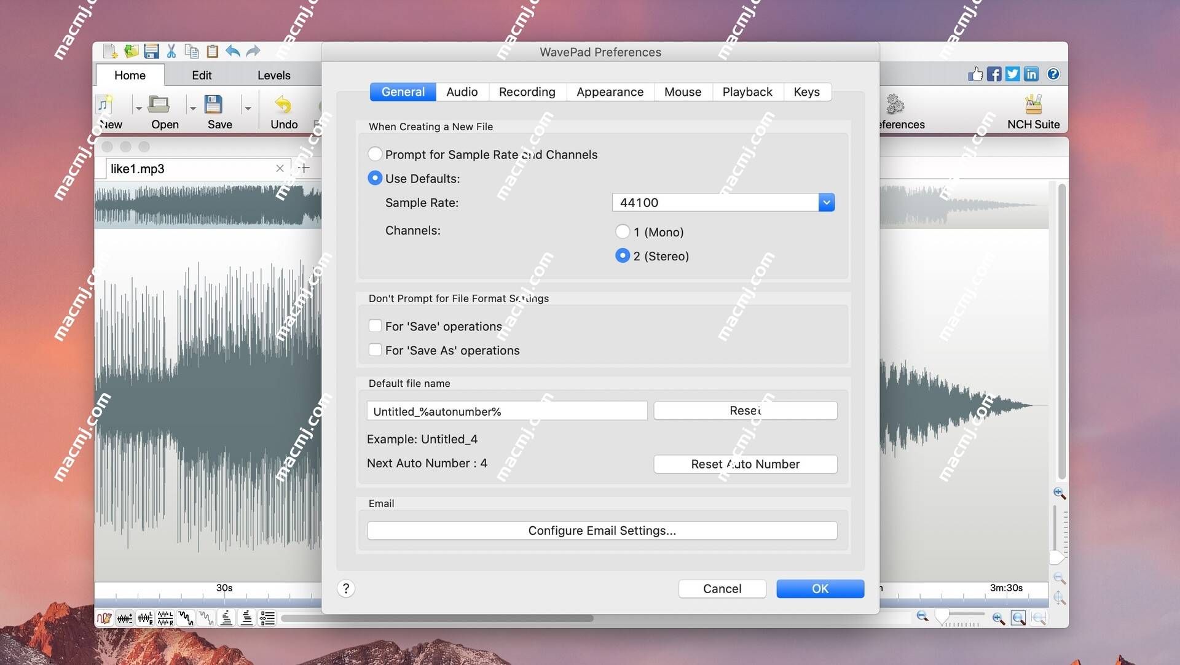Choose 1 (Mono) channel option

[623, 231]
